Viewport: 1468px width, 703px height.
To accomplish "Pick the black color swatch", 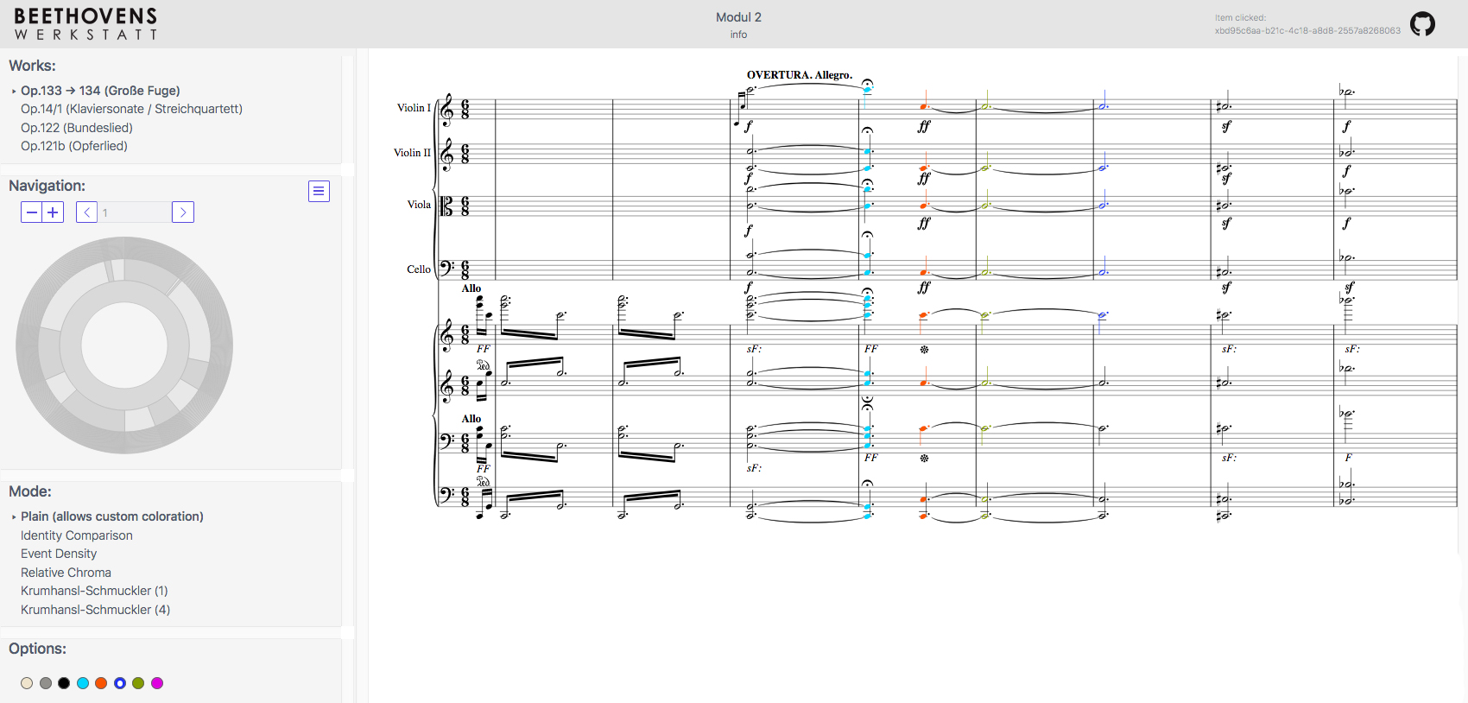I will pos(64,683).
